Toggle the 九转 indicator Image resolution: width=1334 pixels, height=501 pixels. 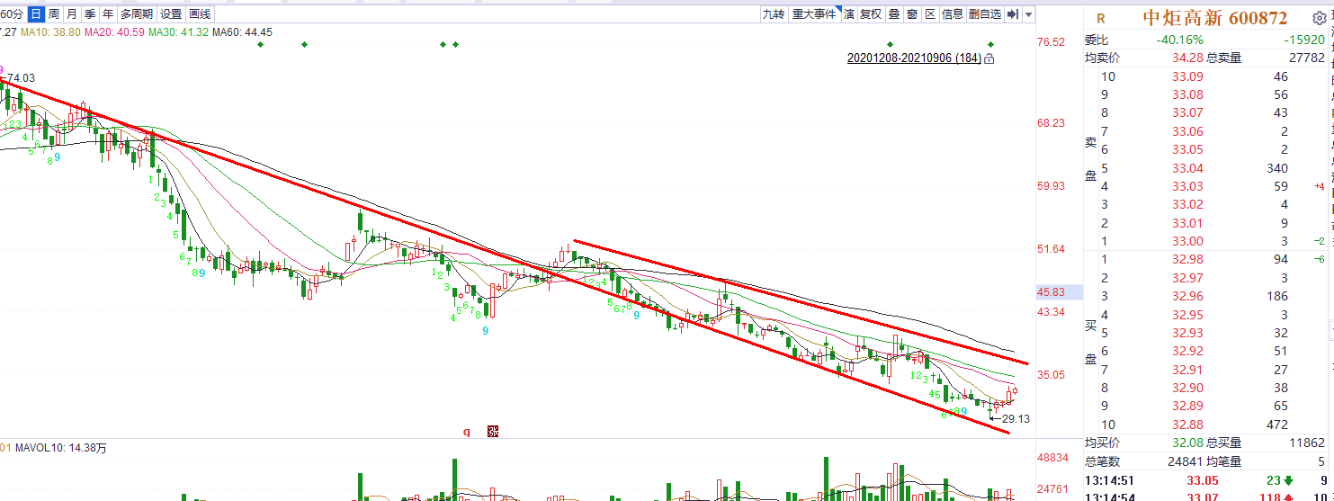pos(774,13)
